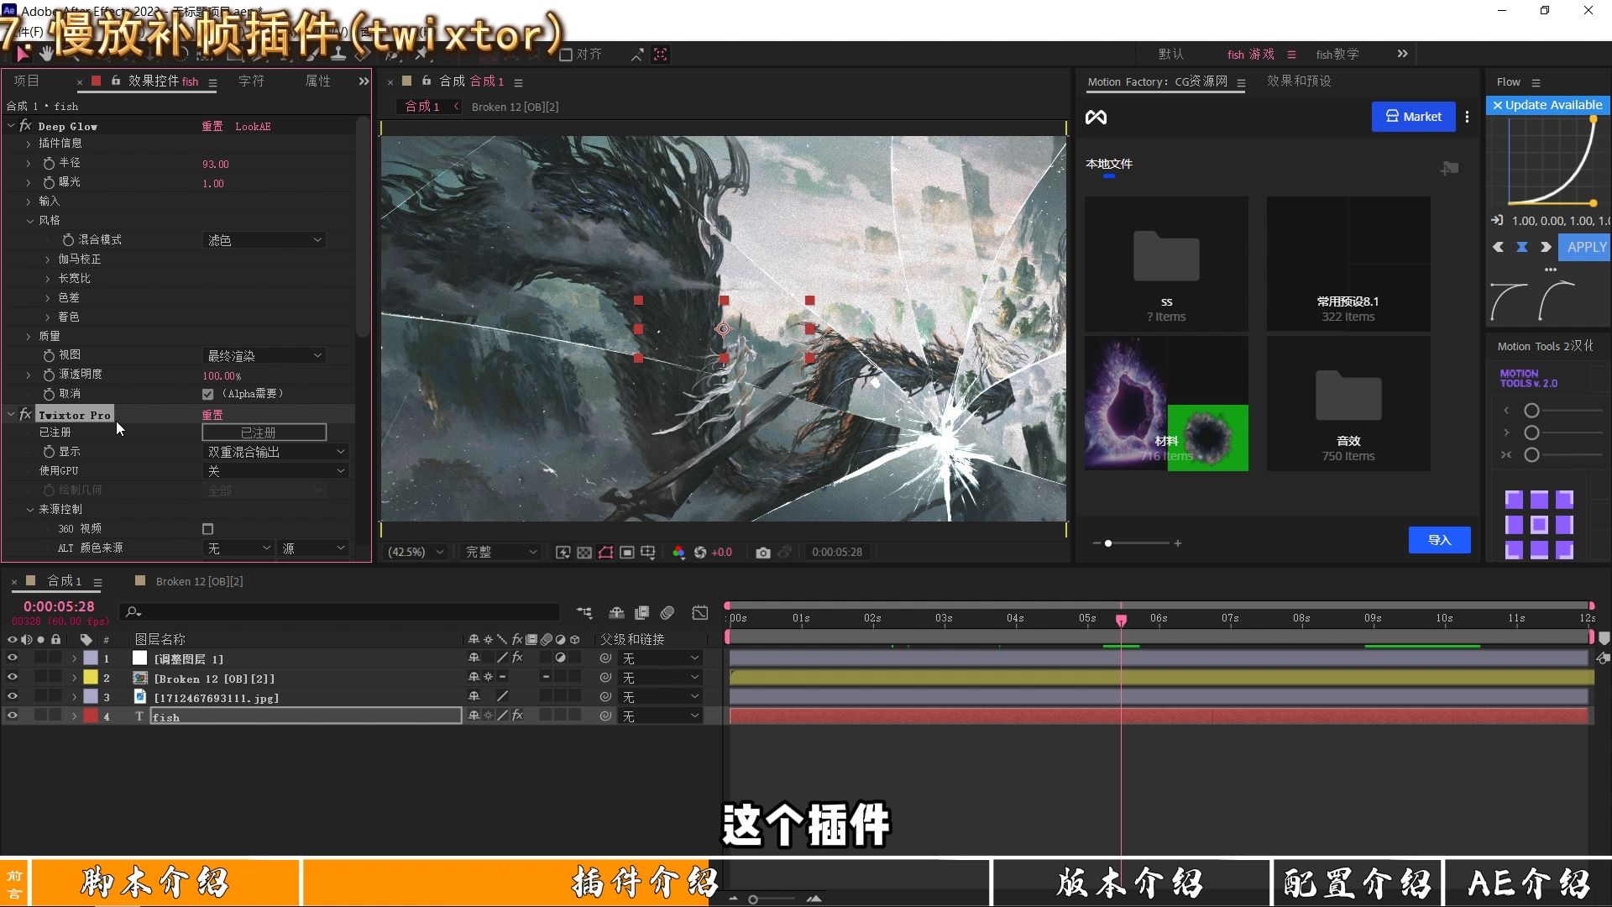Click the Twixtor Pro 重置 reset link

point(212,415)
